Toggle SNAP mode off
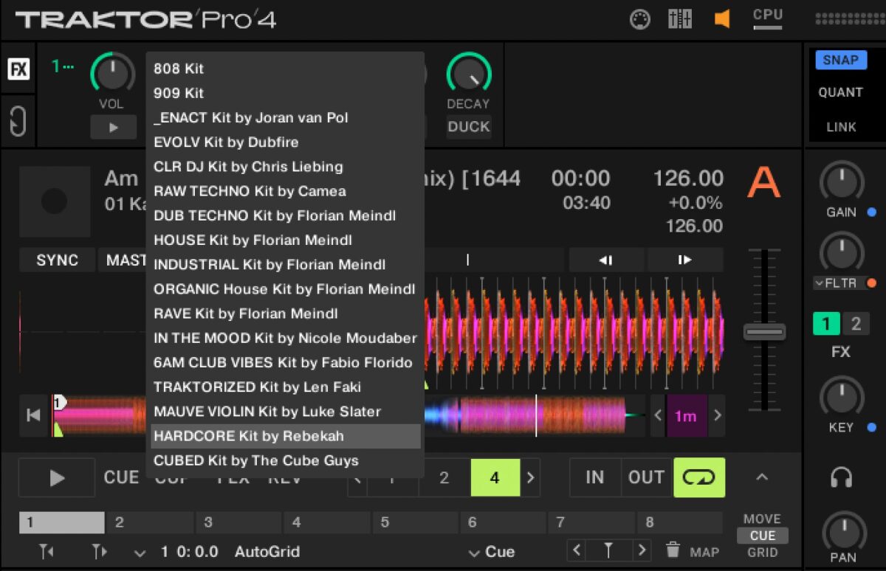The width and height of the screenshot is (886, 571). [x=840, y=60]
